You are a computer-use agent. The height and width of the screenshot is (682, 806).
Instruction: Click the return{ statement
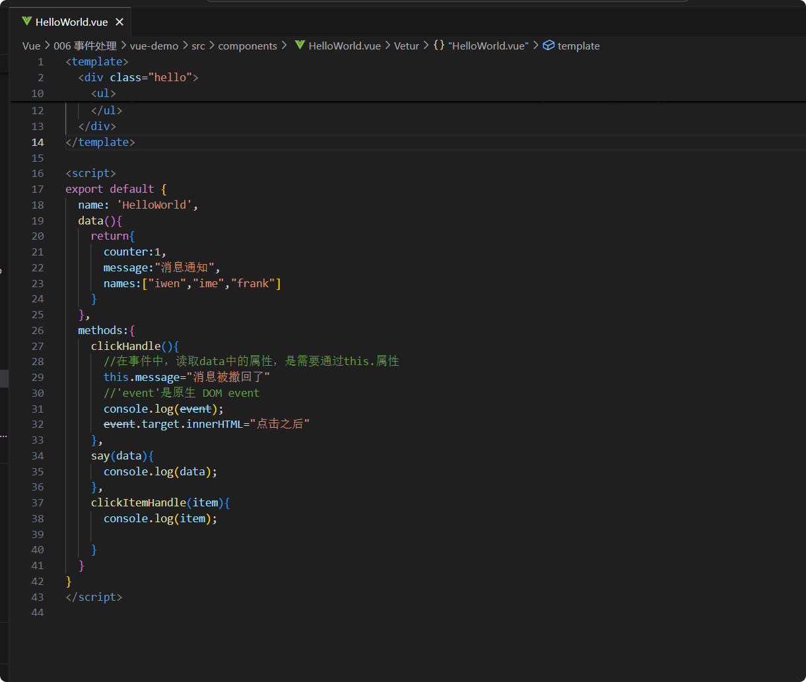tap(113, 236)
